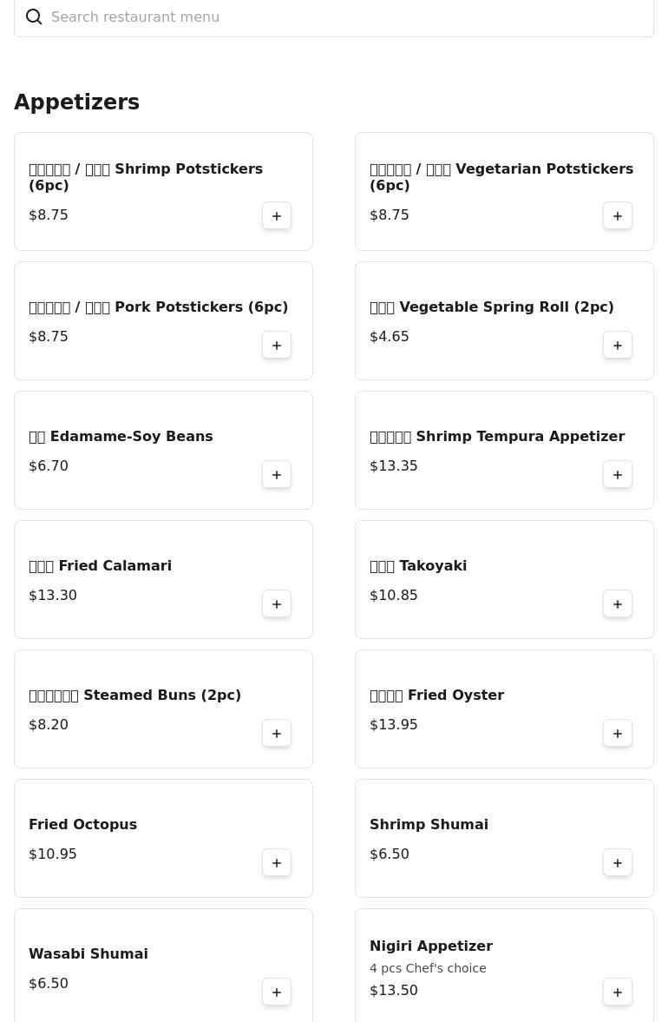Add Nigiri Appetizer via plus icon
The image size is (668, 1022).
[618, 992]
